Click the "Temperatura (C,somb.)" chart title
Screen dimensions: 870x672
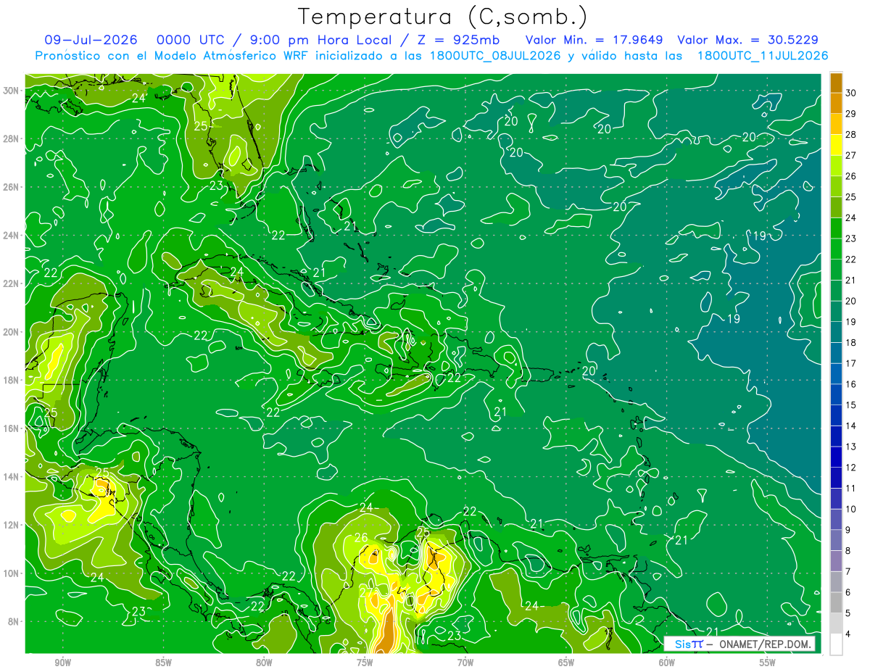(442, 17)
